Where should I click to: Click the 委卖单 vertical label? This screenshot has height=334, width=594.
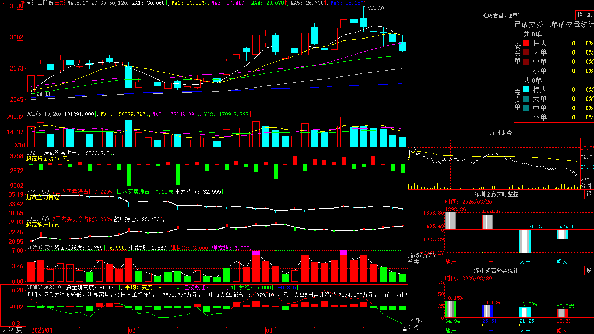tap(518, 99)
